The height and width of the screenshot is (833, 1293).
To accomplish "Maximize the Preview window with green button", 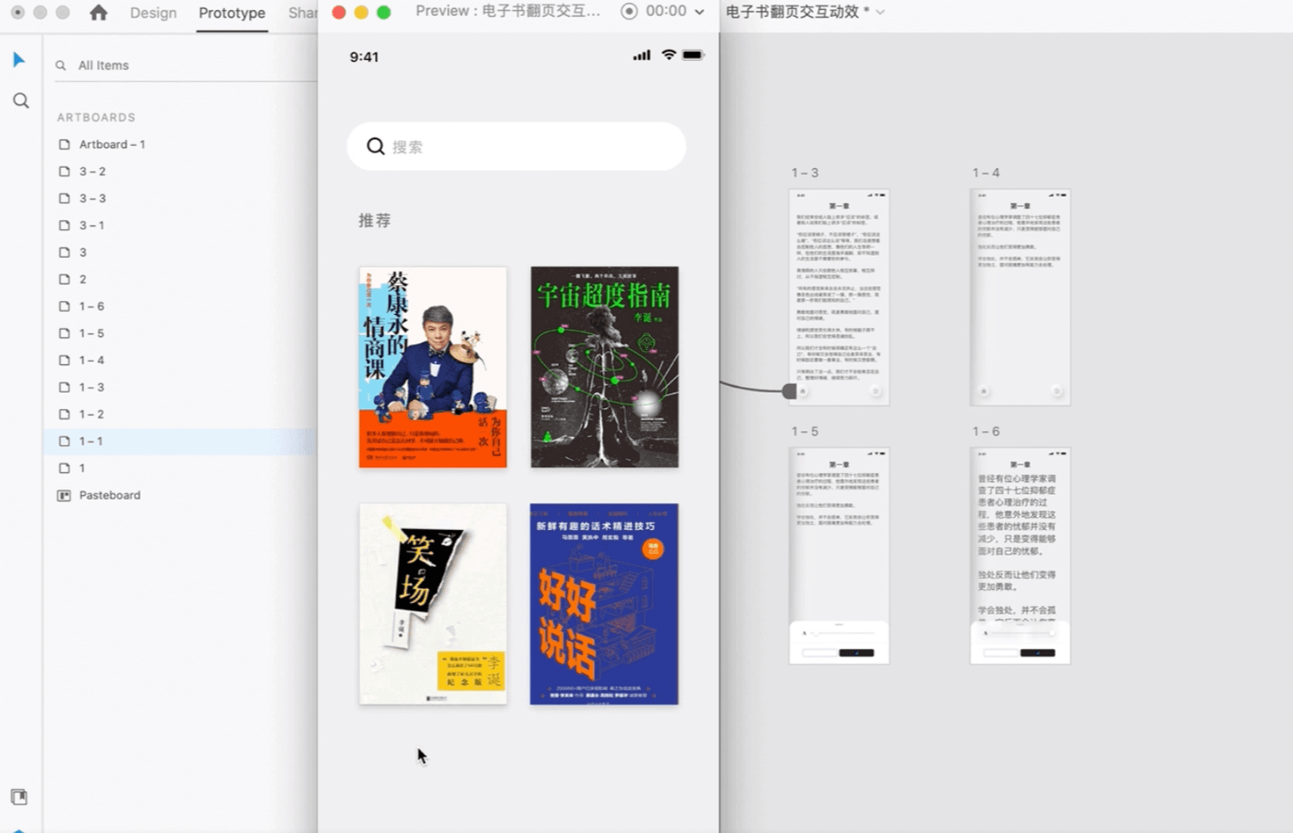I will tap(383, 12).
